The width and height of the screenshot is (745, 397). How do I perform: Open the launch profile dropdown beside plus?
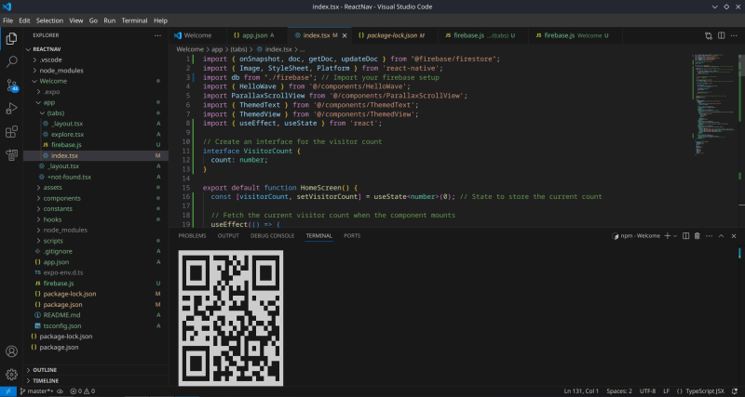tap(675, 236)
